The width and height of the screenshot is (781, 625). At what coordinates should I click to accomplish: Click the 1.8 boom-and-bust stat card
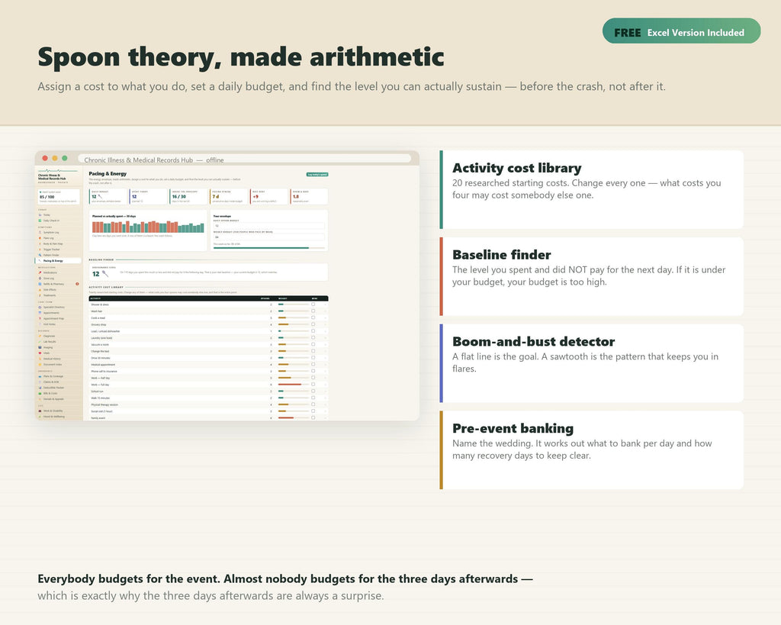pos(309,196)
